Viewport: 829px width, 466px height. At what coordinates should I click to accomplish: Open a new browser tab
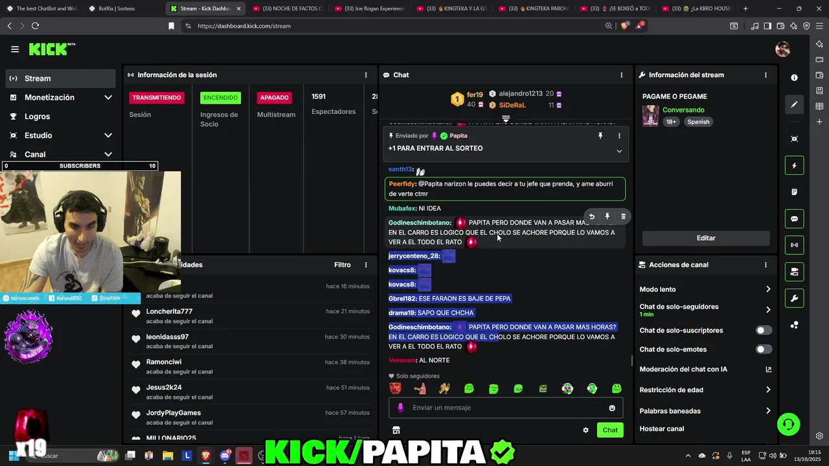745,8
